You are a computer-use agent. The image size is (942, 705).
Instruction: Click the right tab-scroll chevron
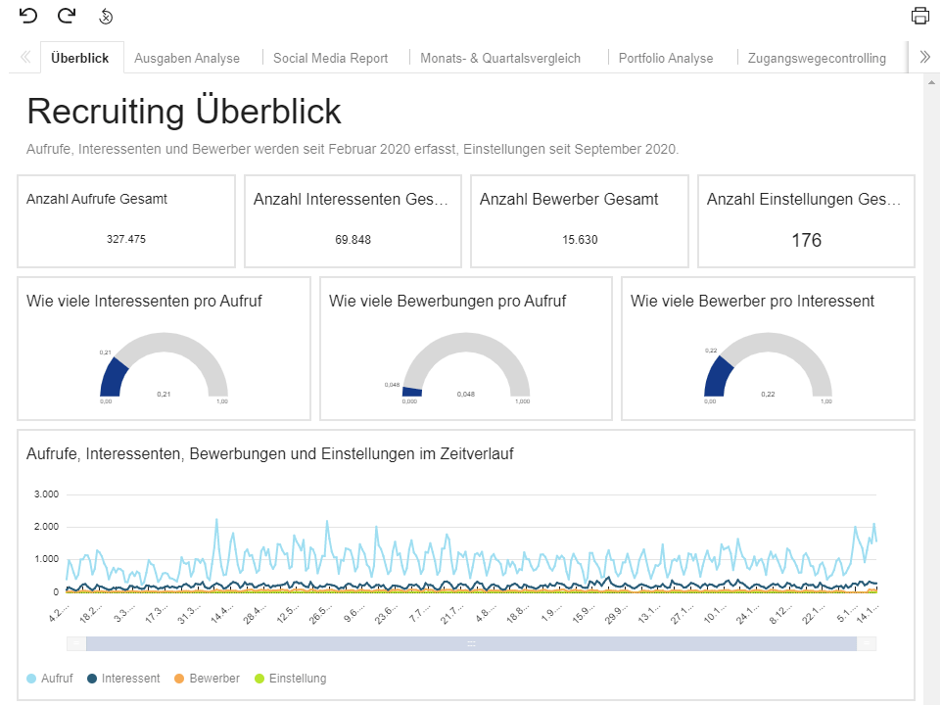923,57
